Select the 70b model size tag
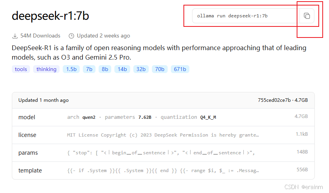 [x=160, y=69]
